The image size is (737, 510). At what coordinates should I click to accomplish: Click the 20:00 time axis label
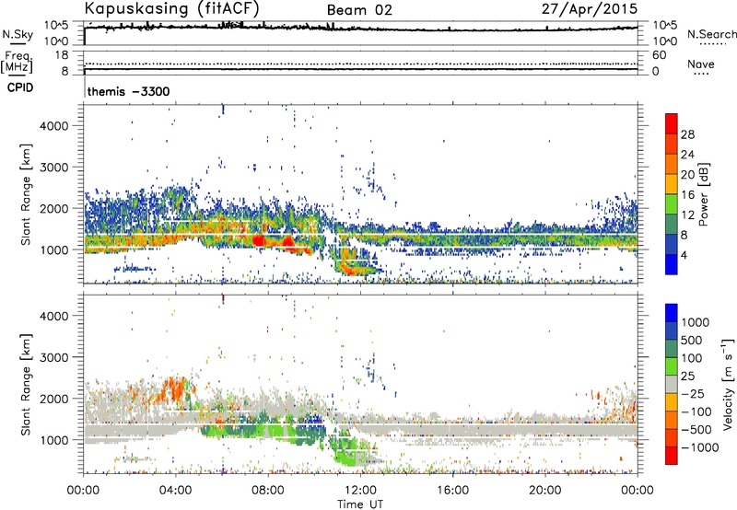click(544, 491)
